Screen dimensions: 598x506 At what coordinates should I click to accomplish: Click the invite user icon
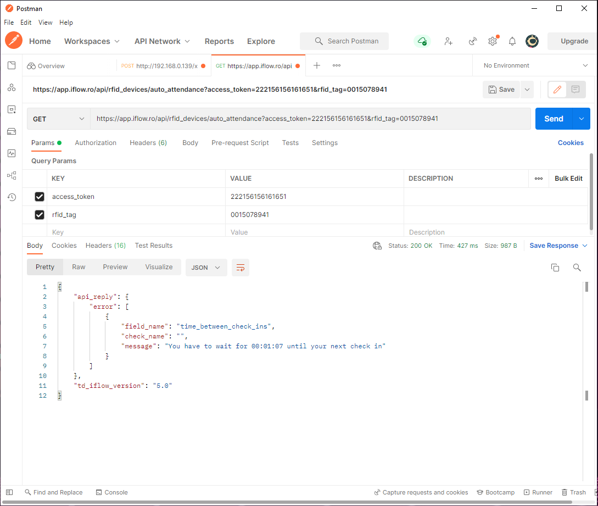pyautogui.click(x=449, y=41)
